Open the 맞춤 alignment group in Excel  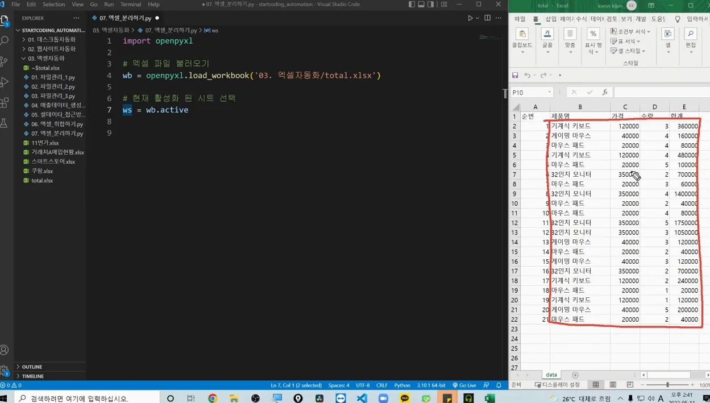(570, 41)
